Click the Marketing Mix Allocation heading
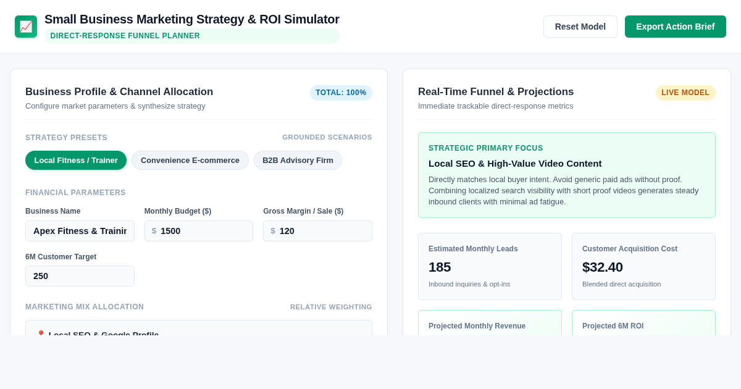 pyautogui.click(x=85, y=307)
